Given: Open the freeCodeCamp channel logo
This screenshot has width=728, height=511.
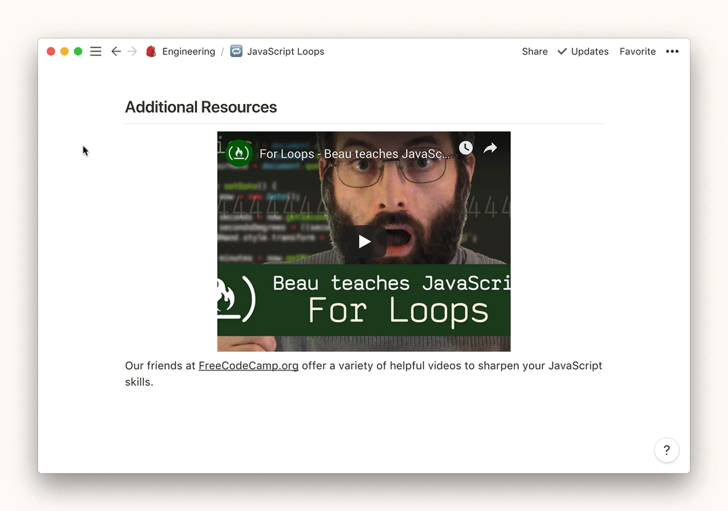Looking at the screenshot, I should point(239,153).
